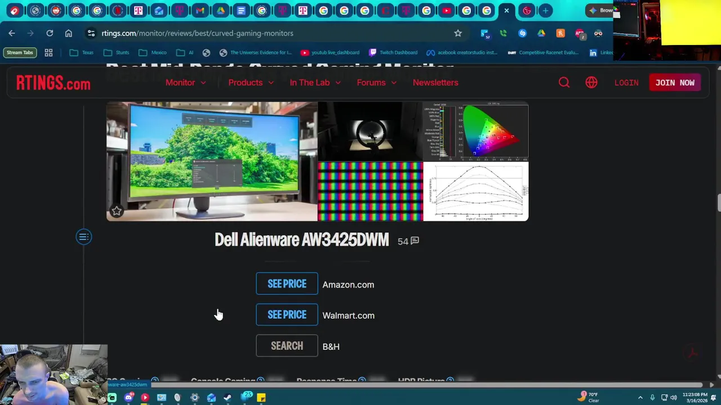Click the Google Drive extension icon
The height and width of the screenshot is (405, 721).
pos(541,33)
